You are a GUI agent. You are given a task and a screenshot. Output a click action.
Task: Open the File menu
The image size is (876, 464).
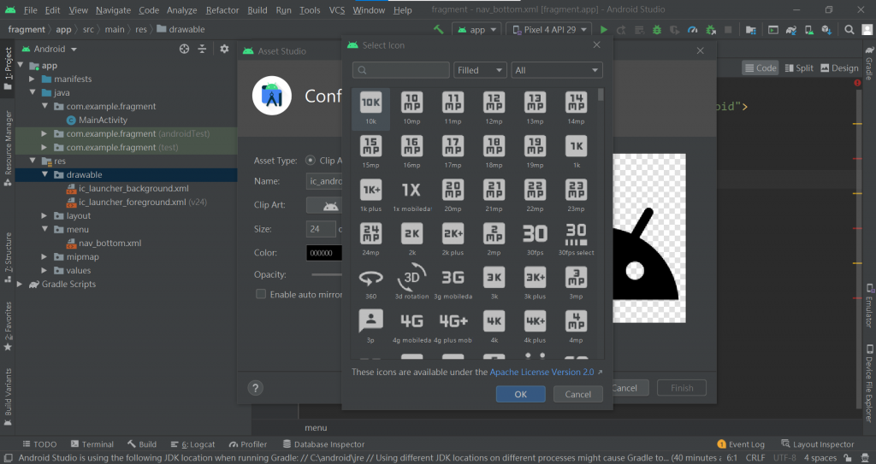coord(30,10)
